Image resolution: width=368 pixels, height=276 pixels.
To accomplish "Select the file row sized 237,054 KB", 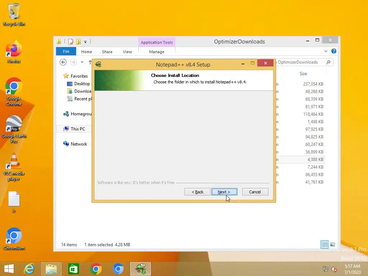I will [x=300, y=84].
